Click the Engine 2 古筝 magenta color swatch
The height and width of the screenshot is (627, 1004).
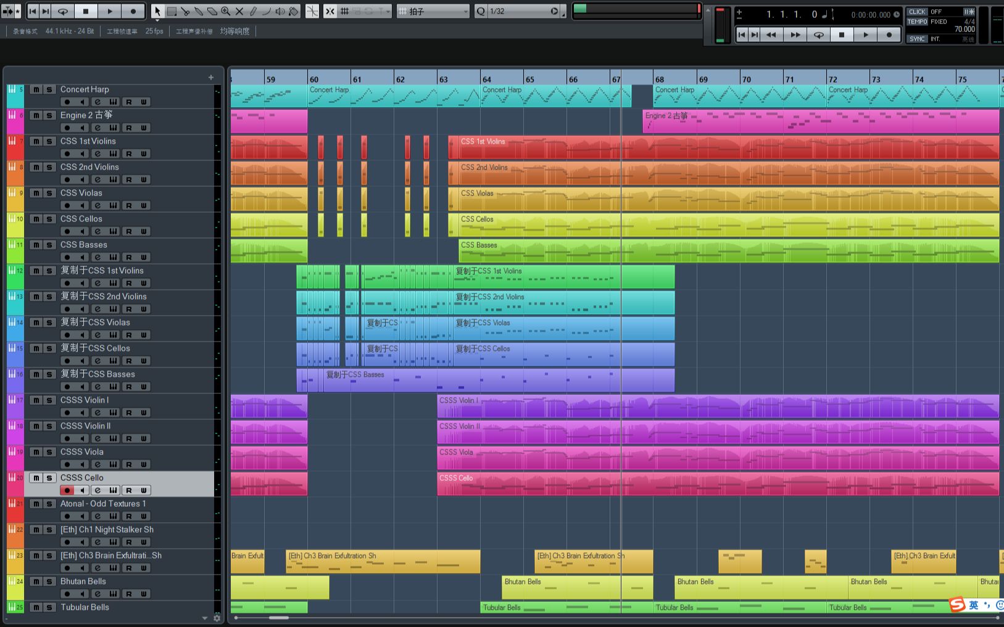click(x=15, y=122)
